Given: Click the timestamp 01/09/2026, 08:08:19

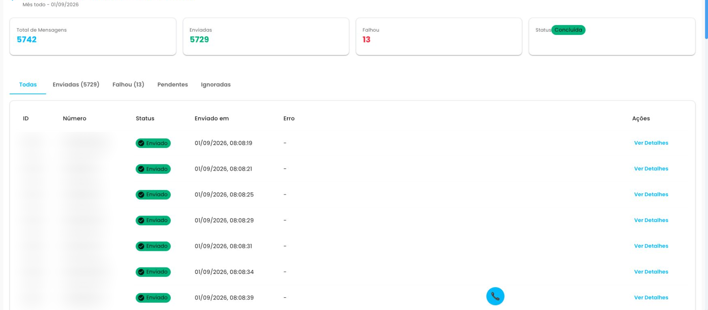Looking at the screenshot, I should (223, 143).
